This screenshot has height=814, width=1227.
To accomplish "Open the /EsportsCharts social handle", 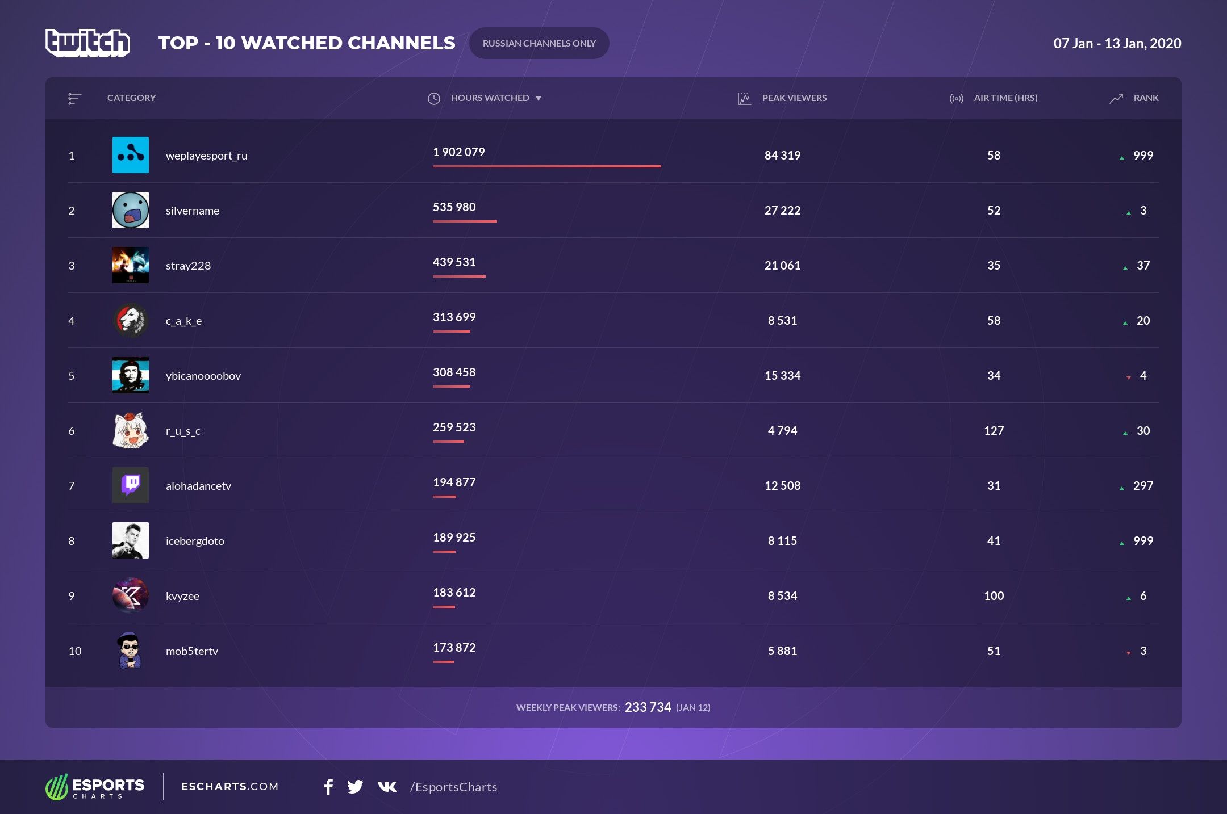I will click(453, 787).
